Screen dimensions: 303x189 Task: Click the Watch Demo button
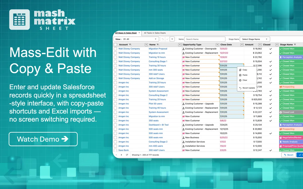[43, 139]
